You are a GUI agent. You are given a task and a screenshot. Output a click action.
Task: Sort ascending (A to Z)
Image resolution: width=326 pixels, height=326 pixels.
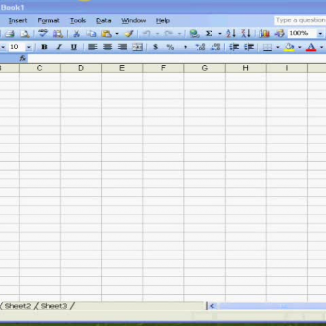pos(231,33)
